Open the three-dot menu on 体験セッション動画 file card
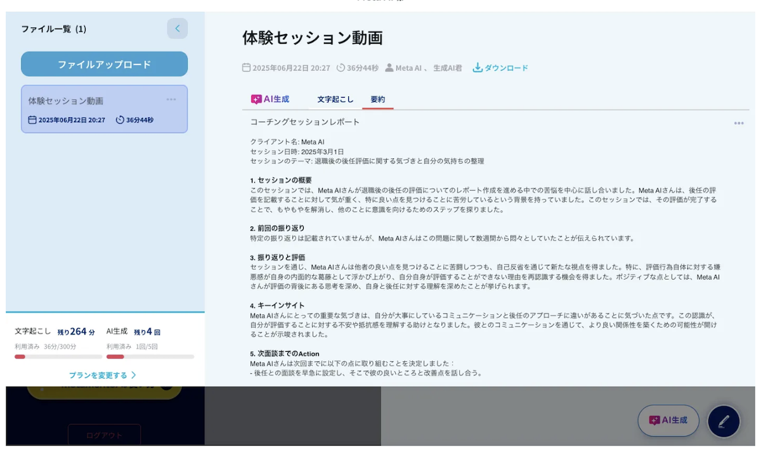Screen dimensions: 761x450 coord(171,100)
